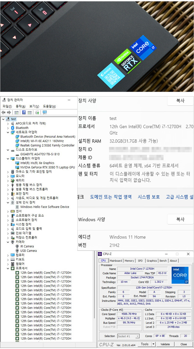Viewport: 194px width, 349px height.
Task: Click the Close button at CPU-Z bottom
Action: (183, 344)
